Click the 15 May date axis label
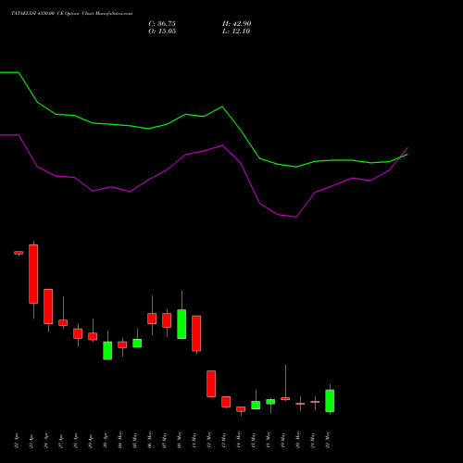This screenshot has height=463, width=463. point(254,440)
